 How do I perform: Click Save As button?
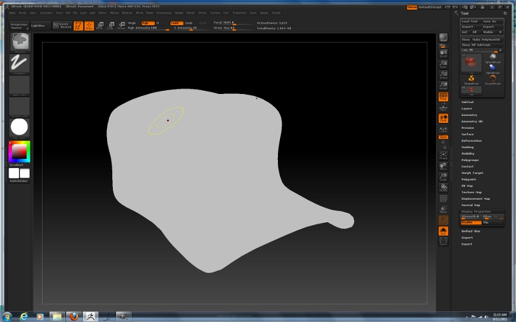493,21
